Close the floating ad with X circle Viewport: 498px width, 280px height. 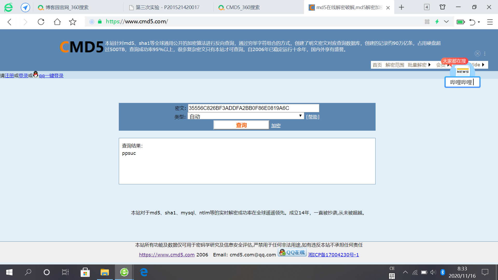point(478,54)
